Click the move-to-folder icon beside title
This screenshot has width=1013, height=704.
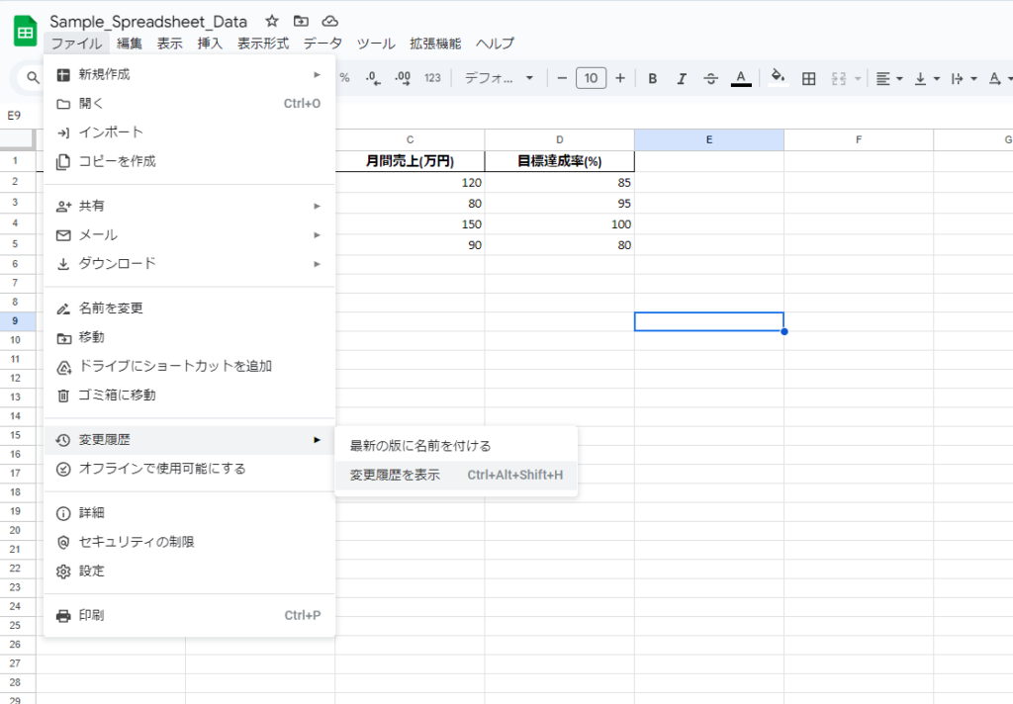(x=301, y=21)
